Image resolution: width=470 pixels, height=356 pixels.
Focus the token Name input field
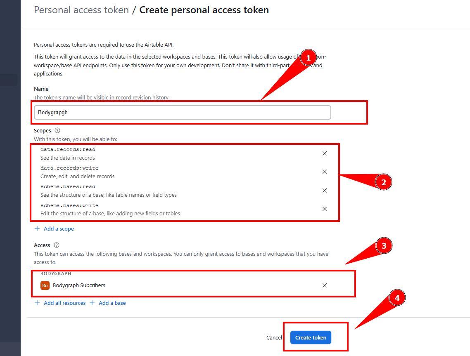pos(182,112)
